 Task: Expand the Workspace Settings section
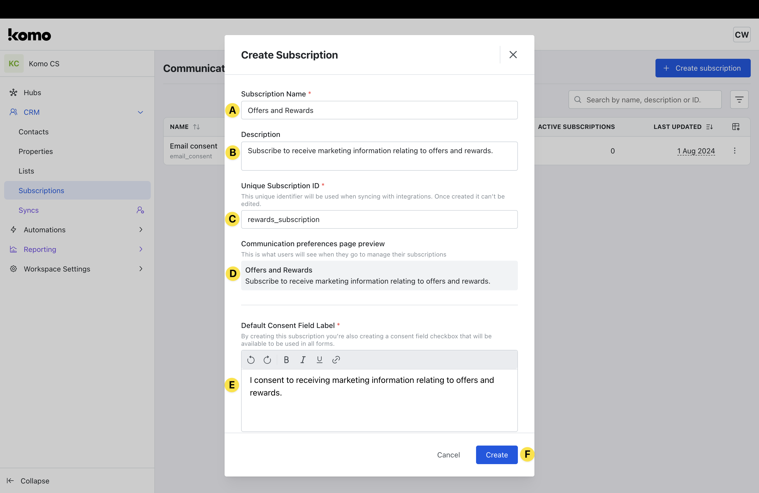pyautogui.click(x=141, y=269)
